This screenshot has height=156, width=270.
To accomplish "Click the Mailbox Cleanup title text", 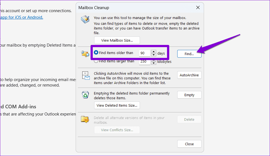I will [x=94, y=7].
